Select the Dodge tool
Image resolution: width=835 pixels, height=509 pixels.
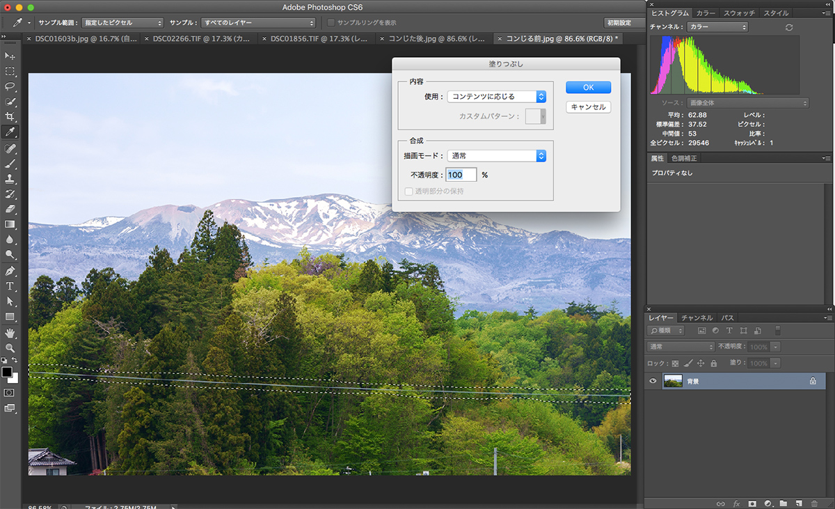pyautogui.click(x=10, y=255)
